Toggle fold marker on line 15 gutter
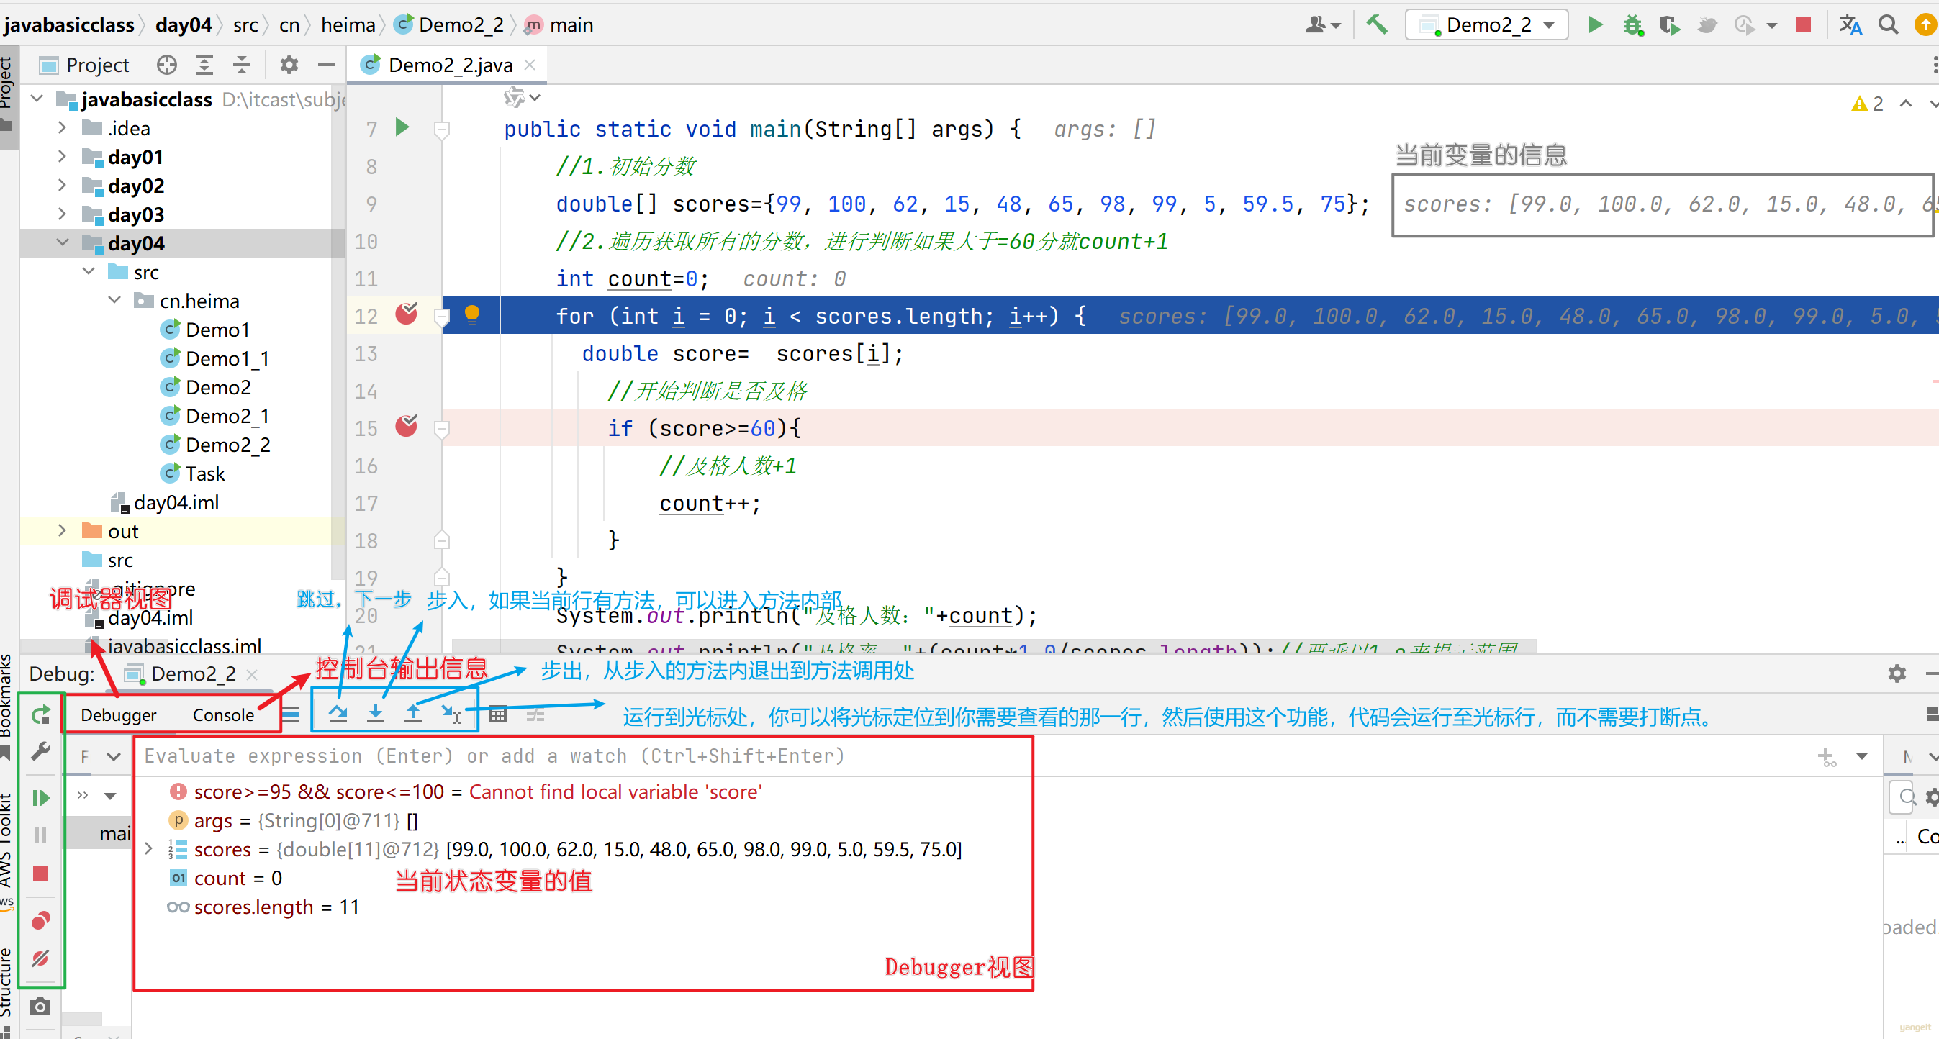 (443, 429)
